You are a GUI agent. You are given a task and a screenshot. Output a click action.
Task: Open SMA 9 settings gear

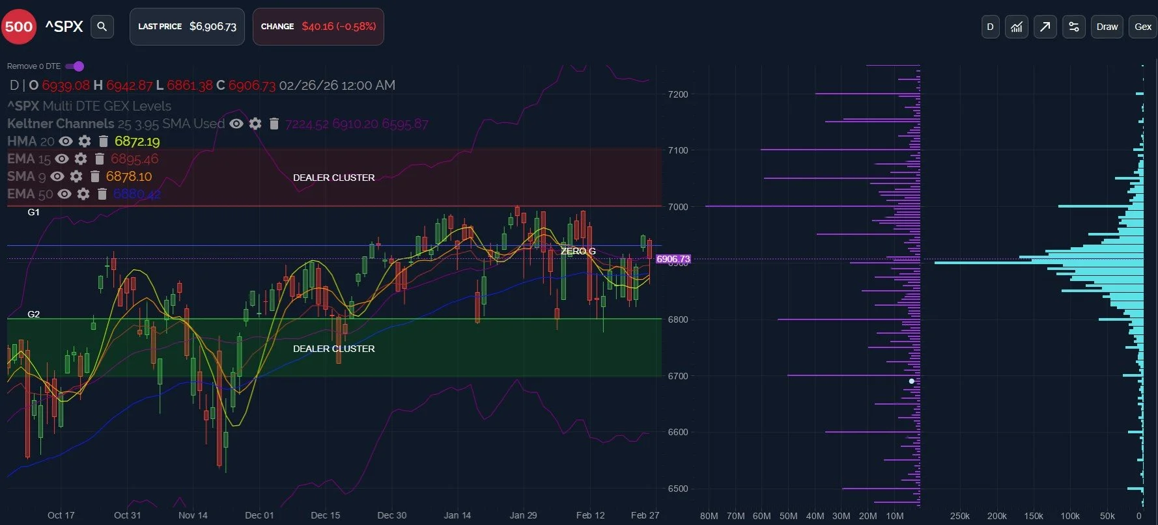coord(76,176)
